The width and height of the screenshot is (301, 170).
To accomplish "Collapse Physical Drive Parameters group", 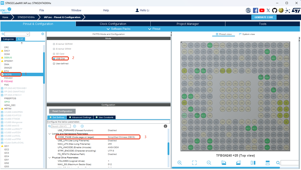I will click(49, 157).
